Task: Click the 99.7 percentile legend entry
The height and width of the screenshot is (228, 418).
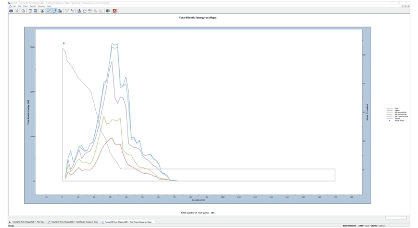Action: 397,117
